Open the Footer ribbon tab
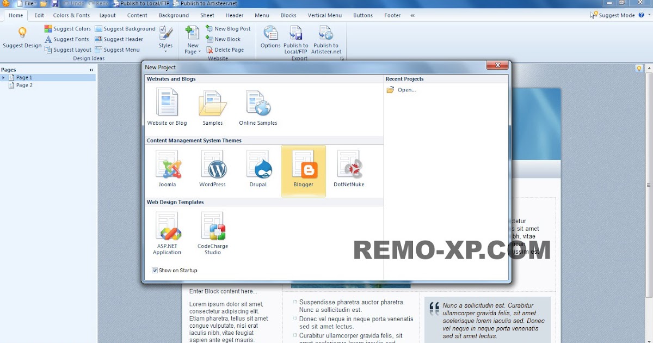653x343 pixels. pos(392,15)
